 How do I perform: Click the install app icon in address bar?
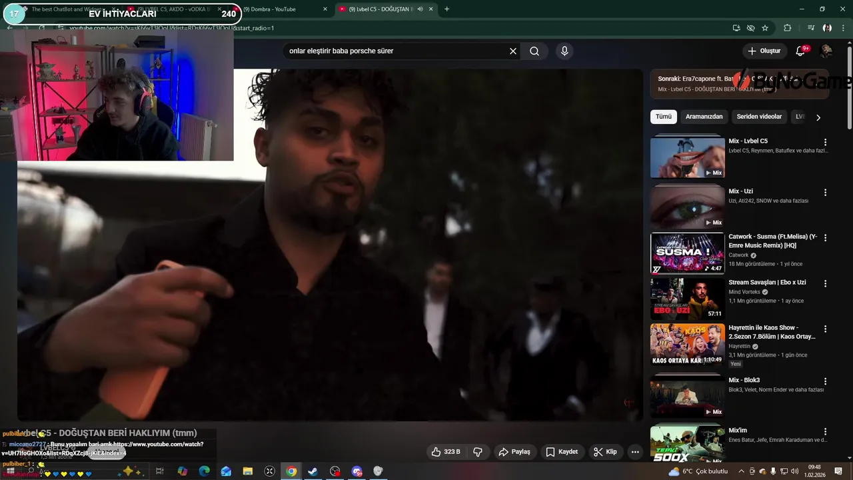point(736,28)
